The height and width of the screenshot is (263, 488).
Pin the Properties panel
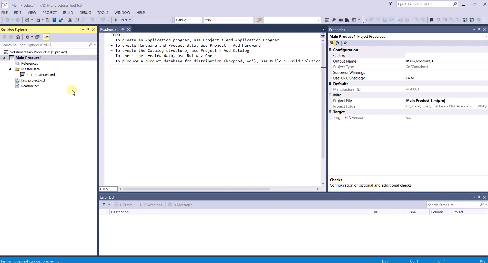click(479, 30)
